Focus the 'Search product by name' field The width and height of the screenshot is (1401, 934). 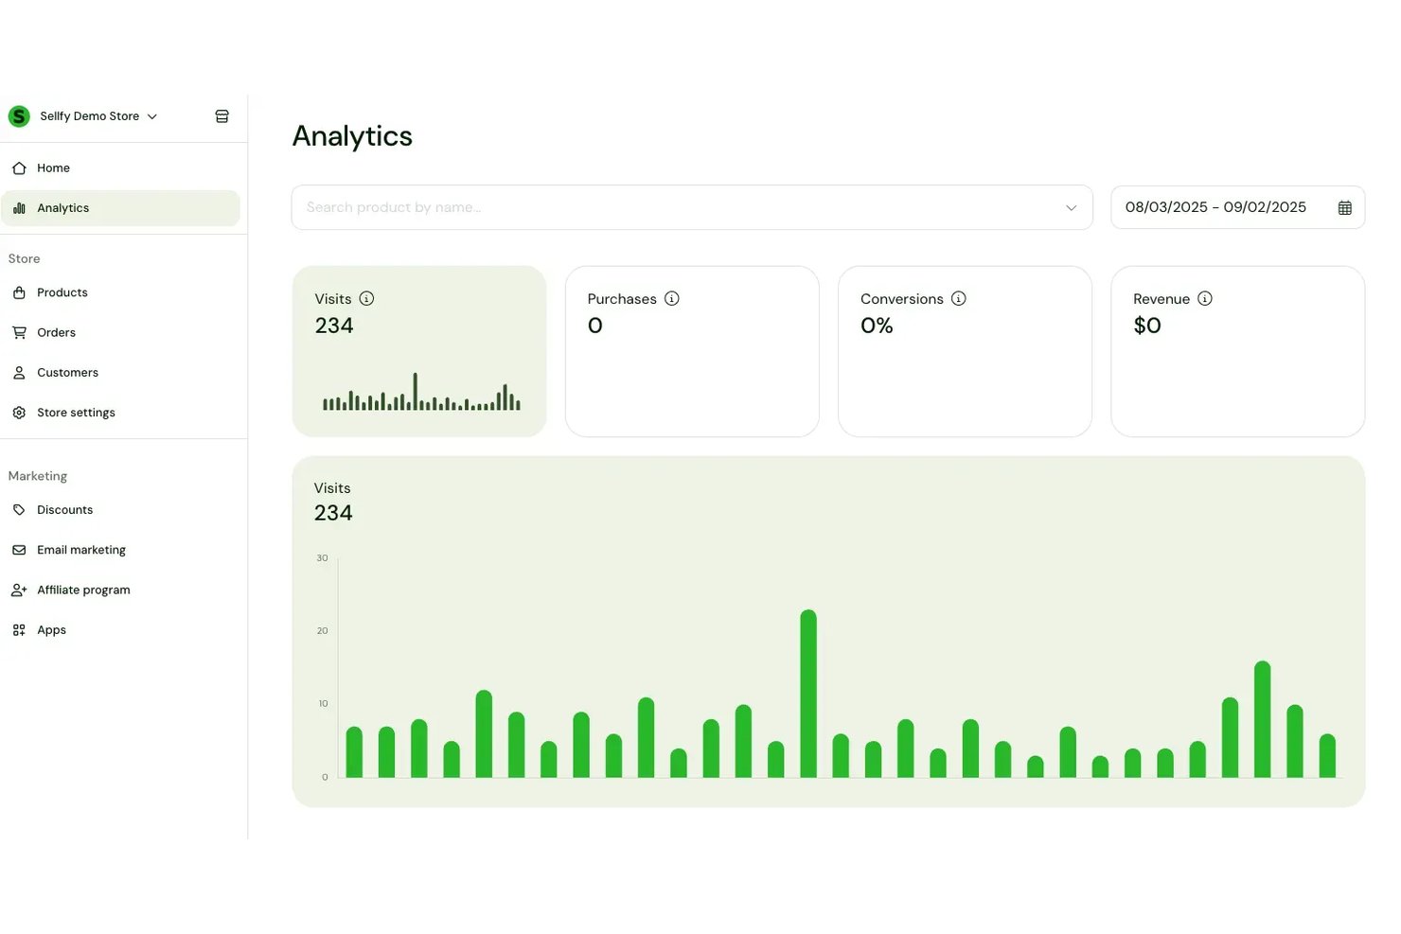tap(692, 207)
